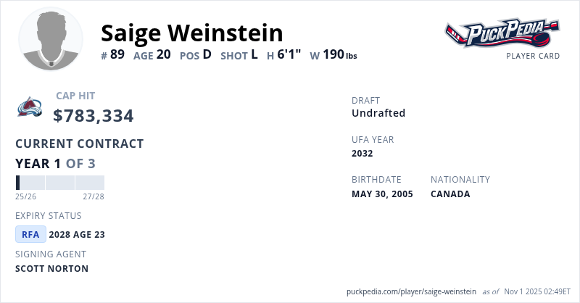
Task: Click the RFA expiry status badge
Action: 30,234
